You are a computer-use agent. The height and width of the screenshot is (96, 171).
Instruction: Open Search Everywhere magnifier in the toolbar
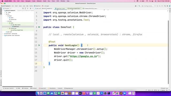pyautogui.click(x=165, y=6)
